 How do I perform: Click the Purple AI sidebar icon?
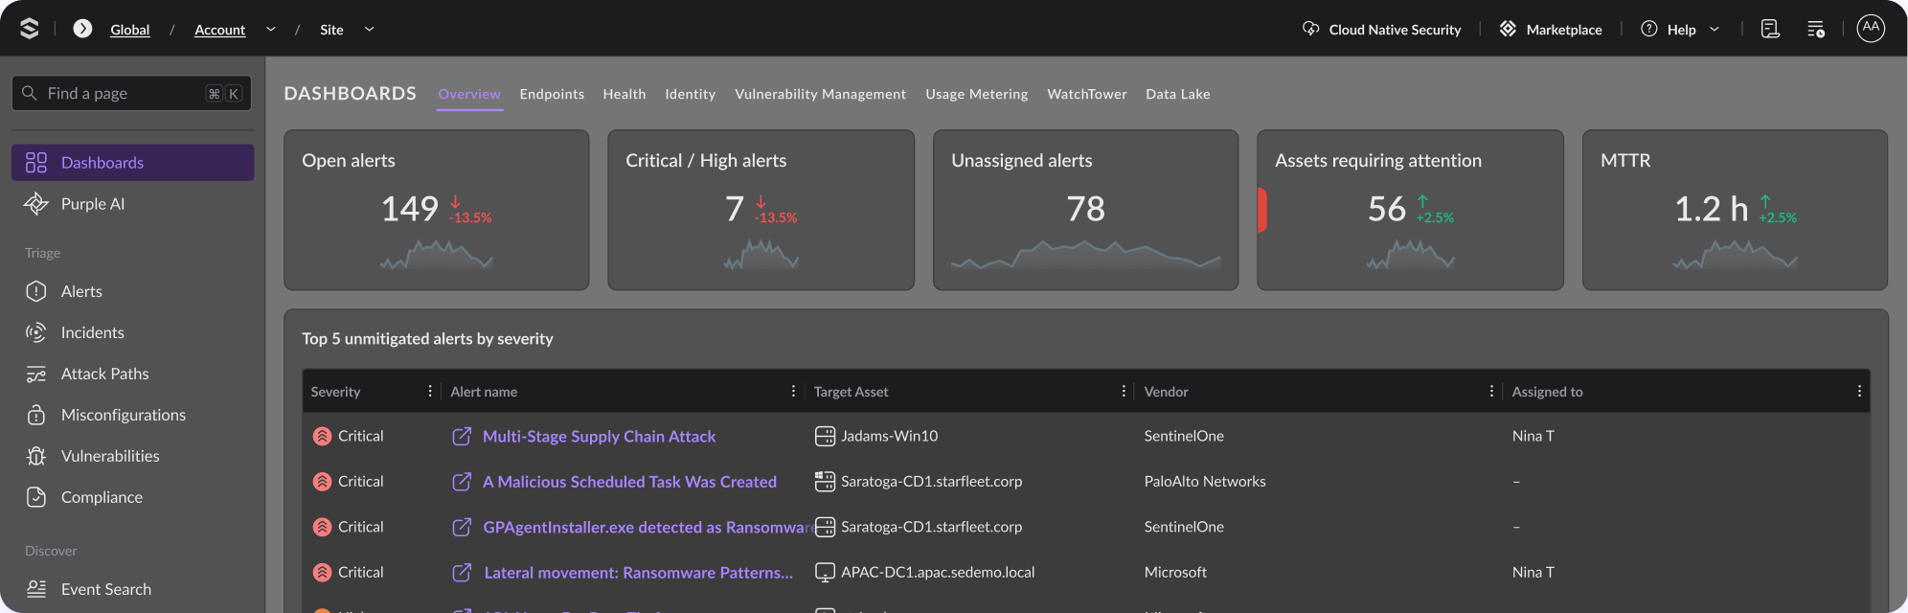pos(36,204)
